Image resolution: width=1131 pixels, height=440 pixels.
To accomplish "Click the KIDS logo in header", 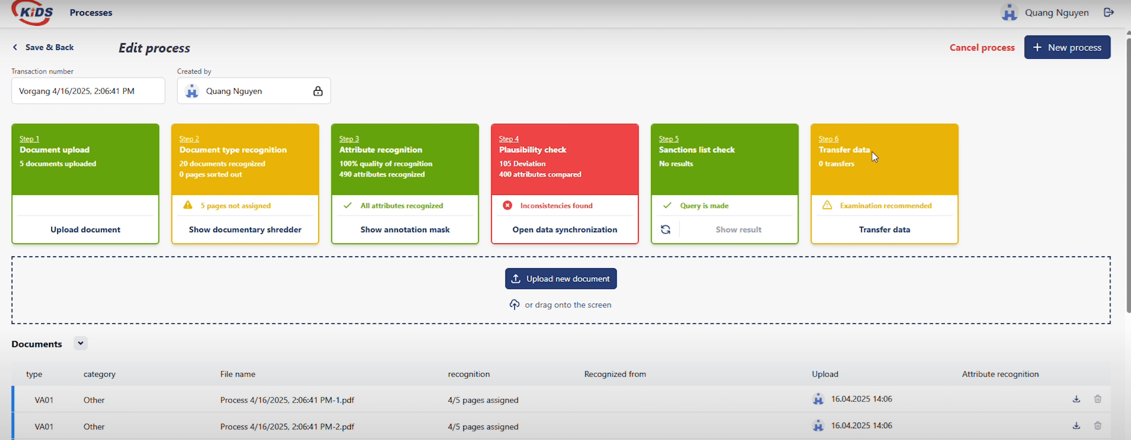I will click(33, 13).
